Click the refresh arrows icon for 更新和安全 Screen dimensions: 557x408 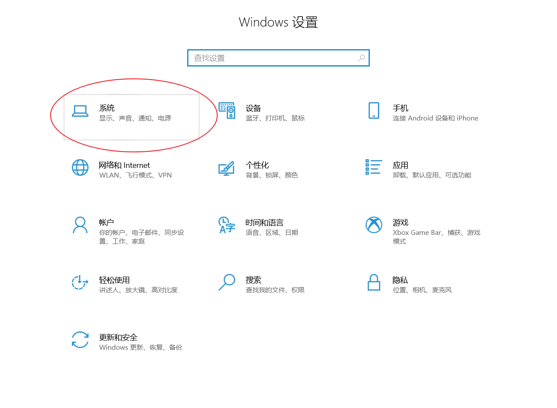[80, 340]
